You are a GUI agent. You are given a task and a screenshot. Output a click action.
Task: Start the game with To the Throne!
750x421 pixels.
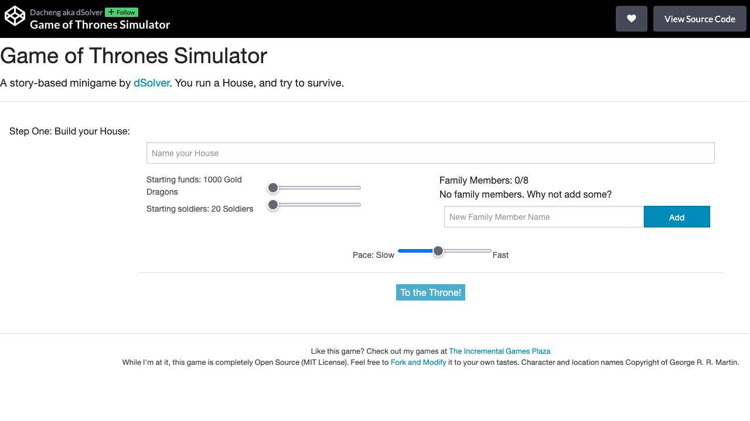point(431,292)
